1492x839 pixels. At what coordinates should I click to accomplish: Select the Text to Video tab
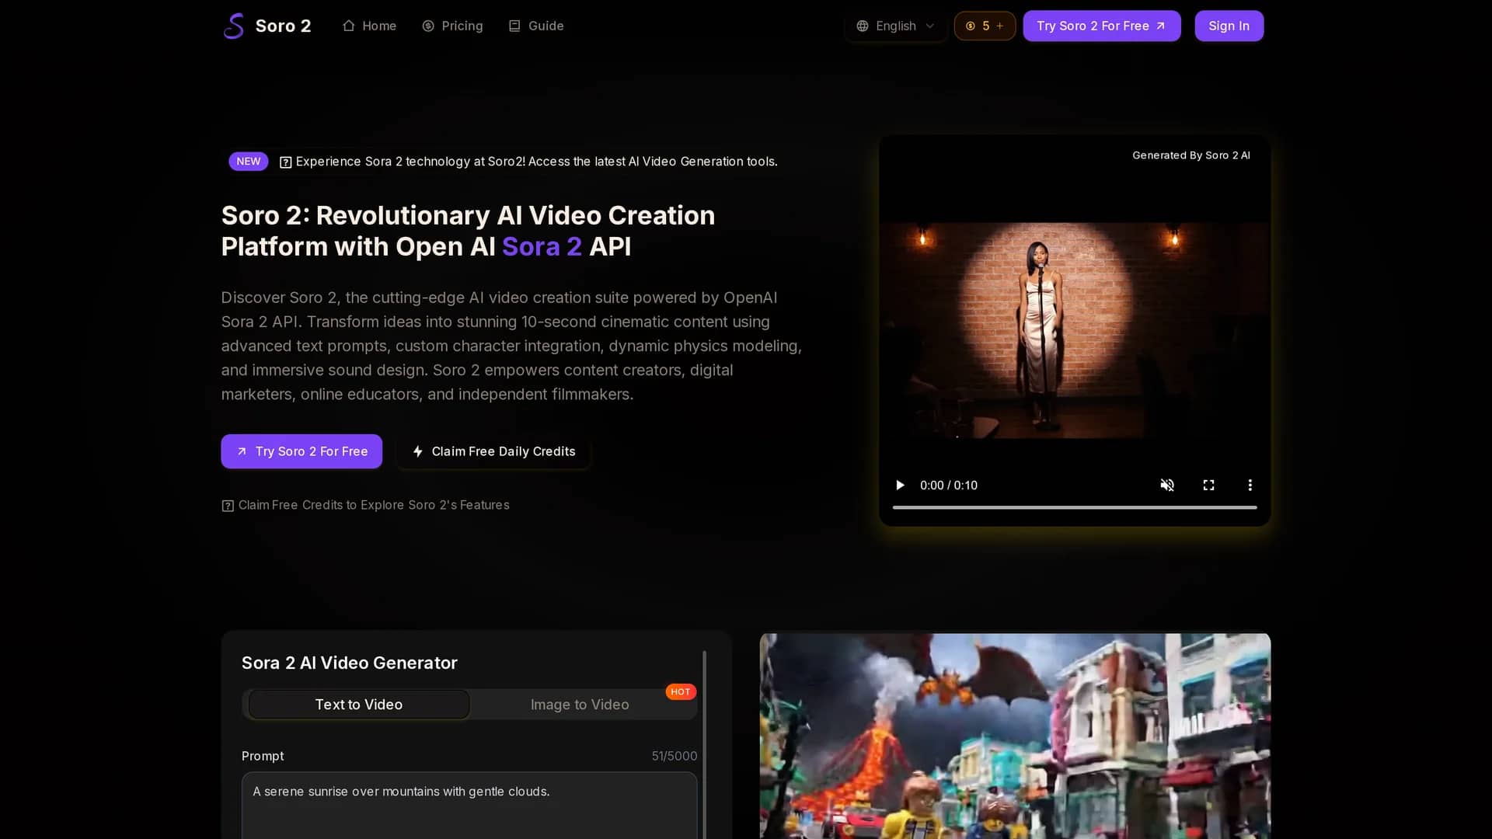coord(359,705)
